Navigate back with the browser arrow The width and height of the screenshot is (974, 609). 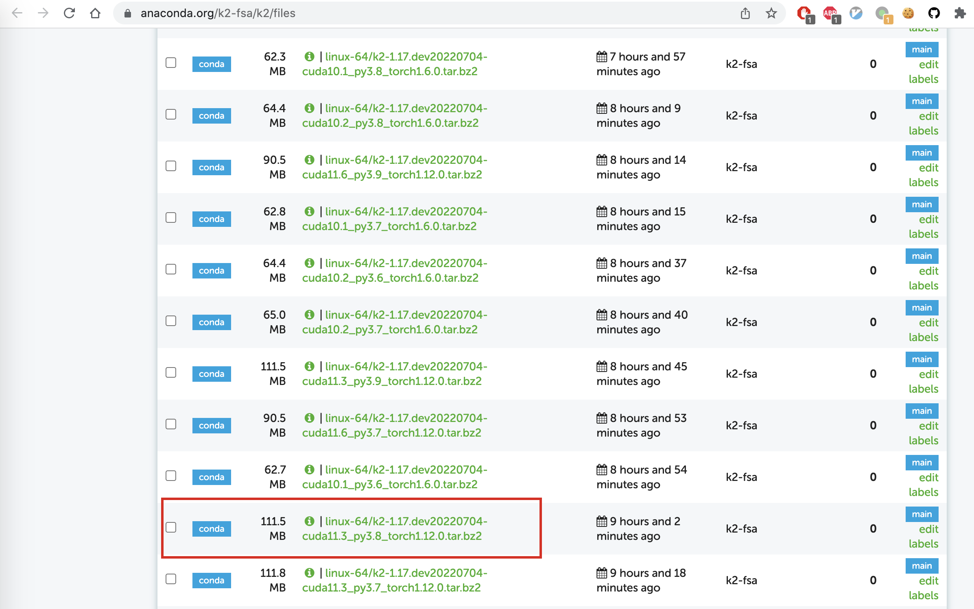pos(17,13)
